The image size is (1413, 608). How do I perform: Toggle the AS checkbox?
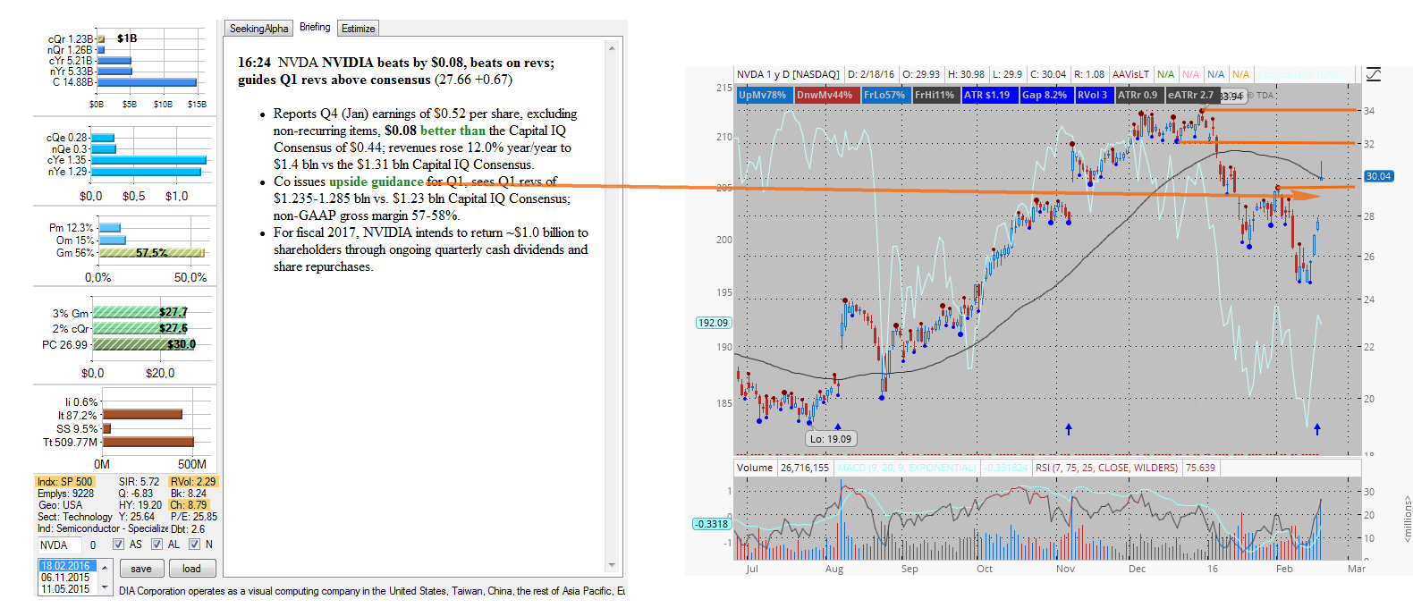(118, 545)
